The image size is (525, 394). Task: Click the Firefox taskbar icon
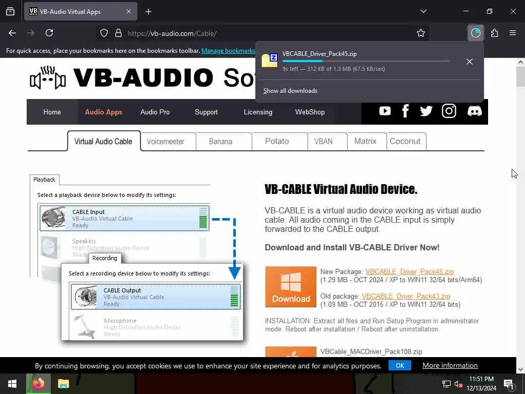[38, 384]
